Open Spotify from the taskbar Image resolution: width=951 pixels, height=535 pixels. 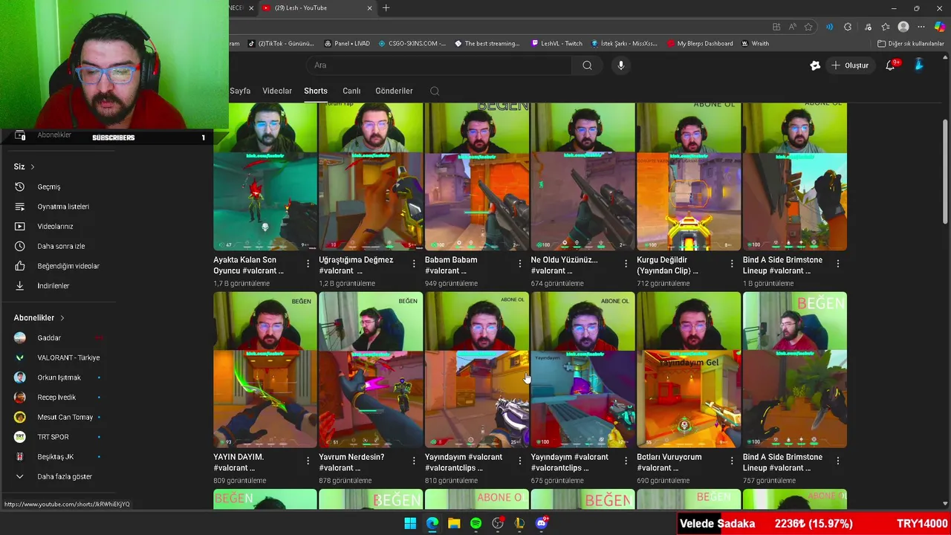476,523
